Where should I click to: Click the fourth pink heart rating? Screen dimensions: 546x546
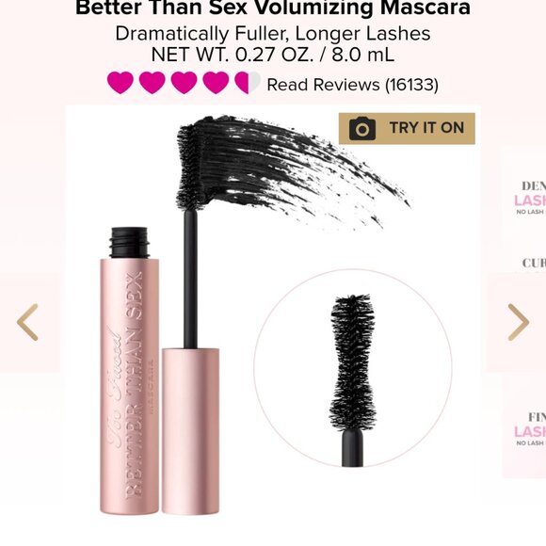pos(216,83)
